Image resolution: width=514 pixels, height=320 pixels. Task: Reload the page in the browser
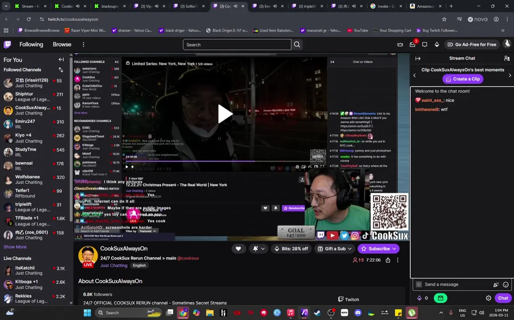[29, 19]
